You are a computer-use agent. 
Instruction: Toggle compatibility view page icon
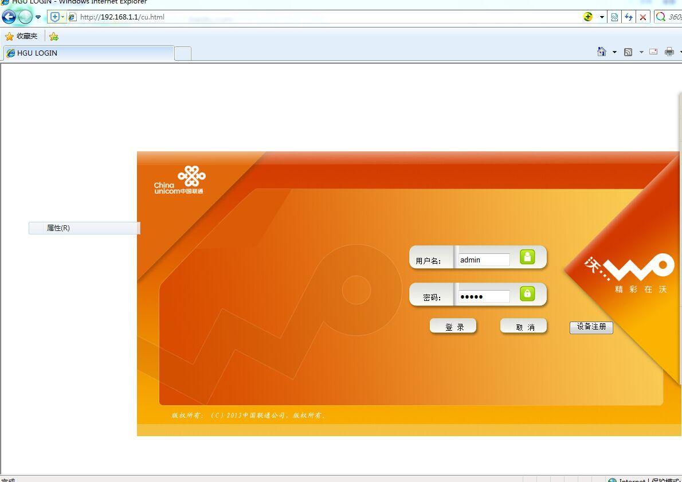[x=614, y=17]
